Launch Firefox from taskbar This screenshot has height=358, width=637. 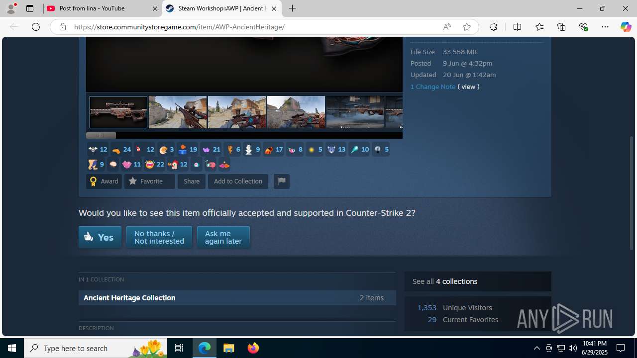(x=253, y=348)
